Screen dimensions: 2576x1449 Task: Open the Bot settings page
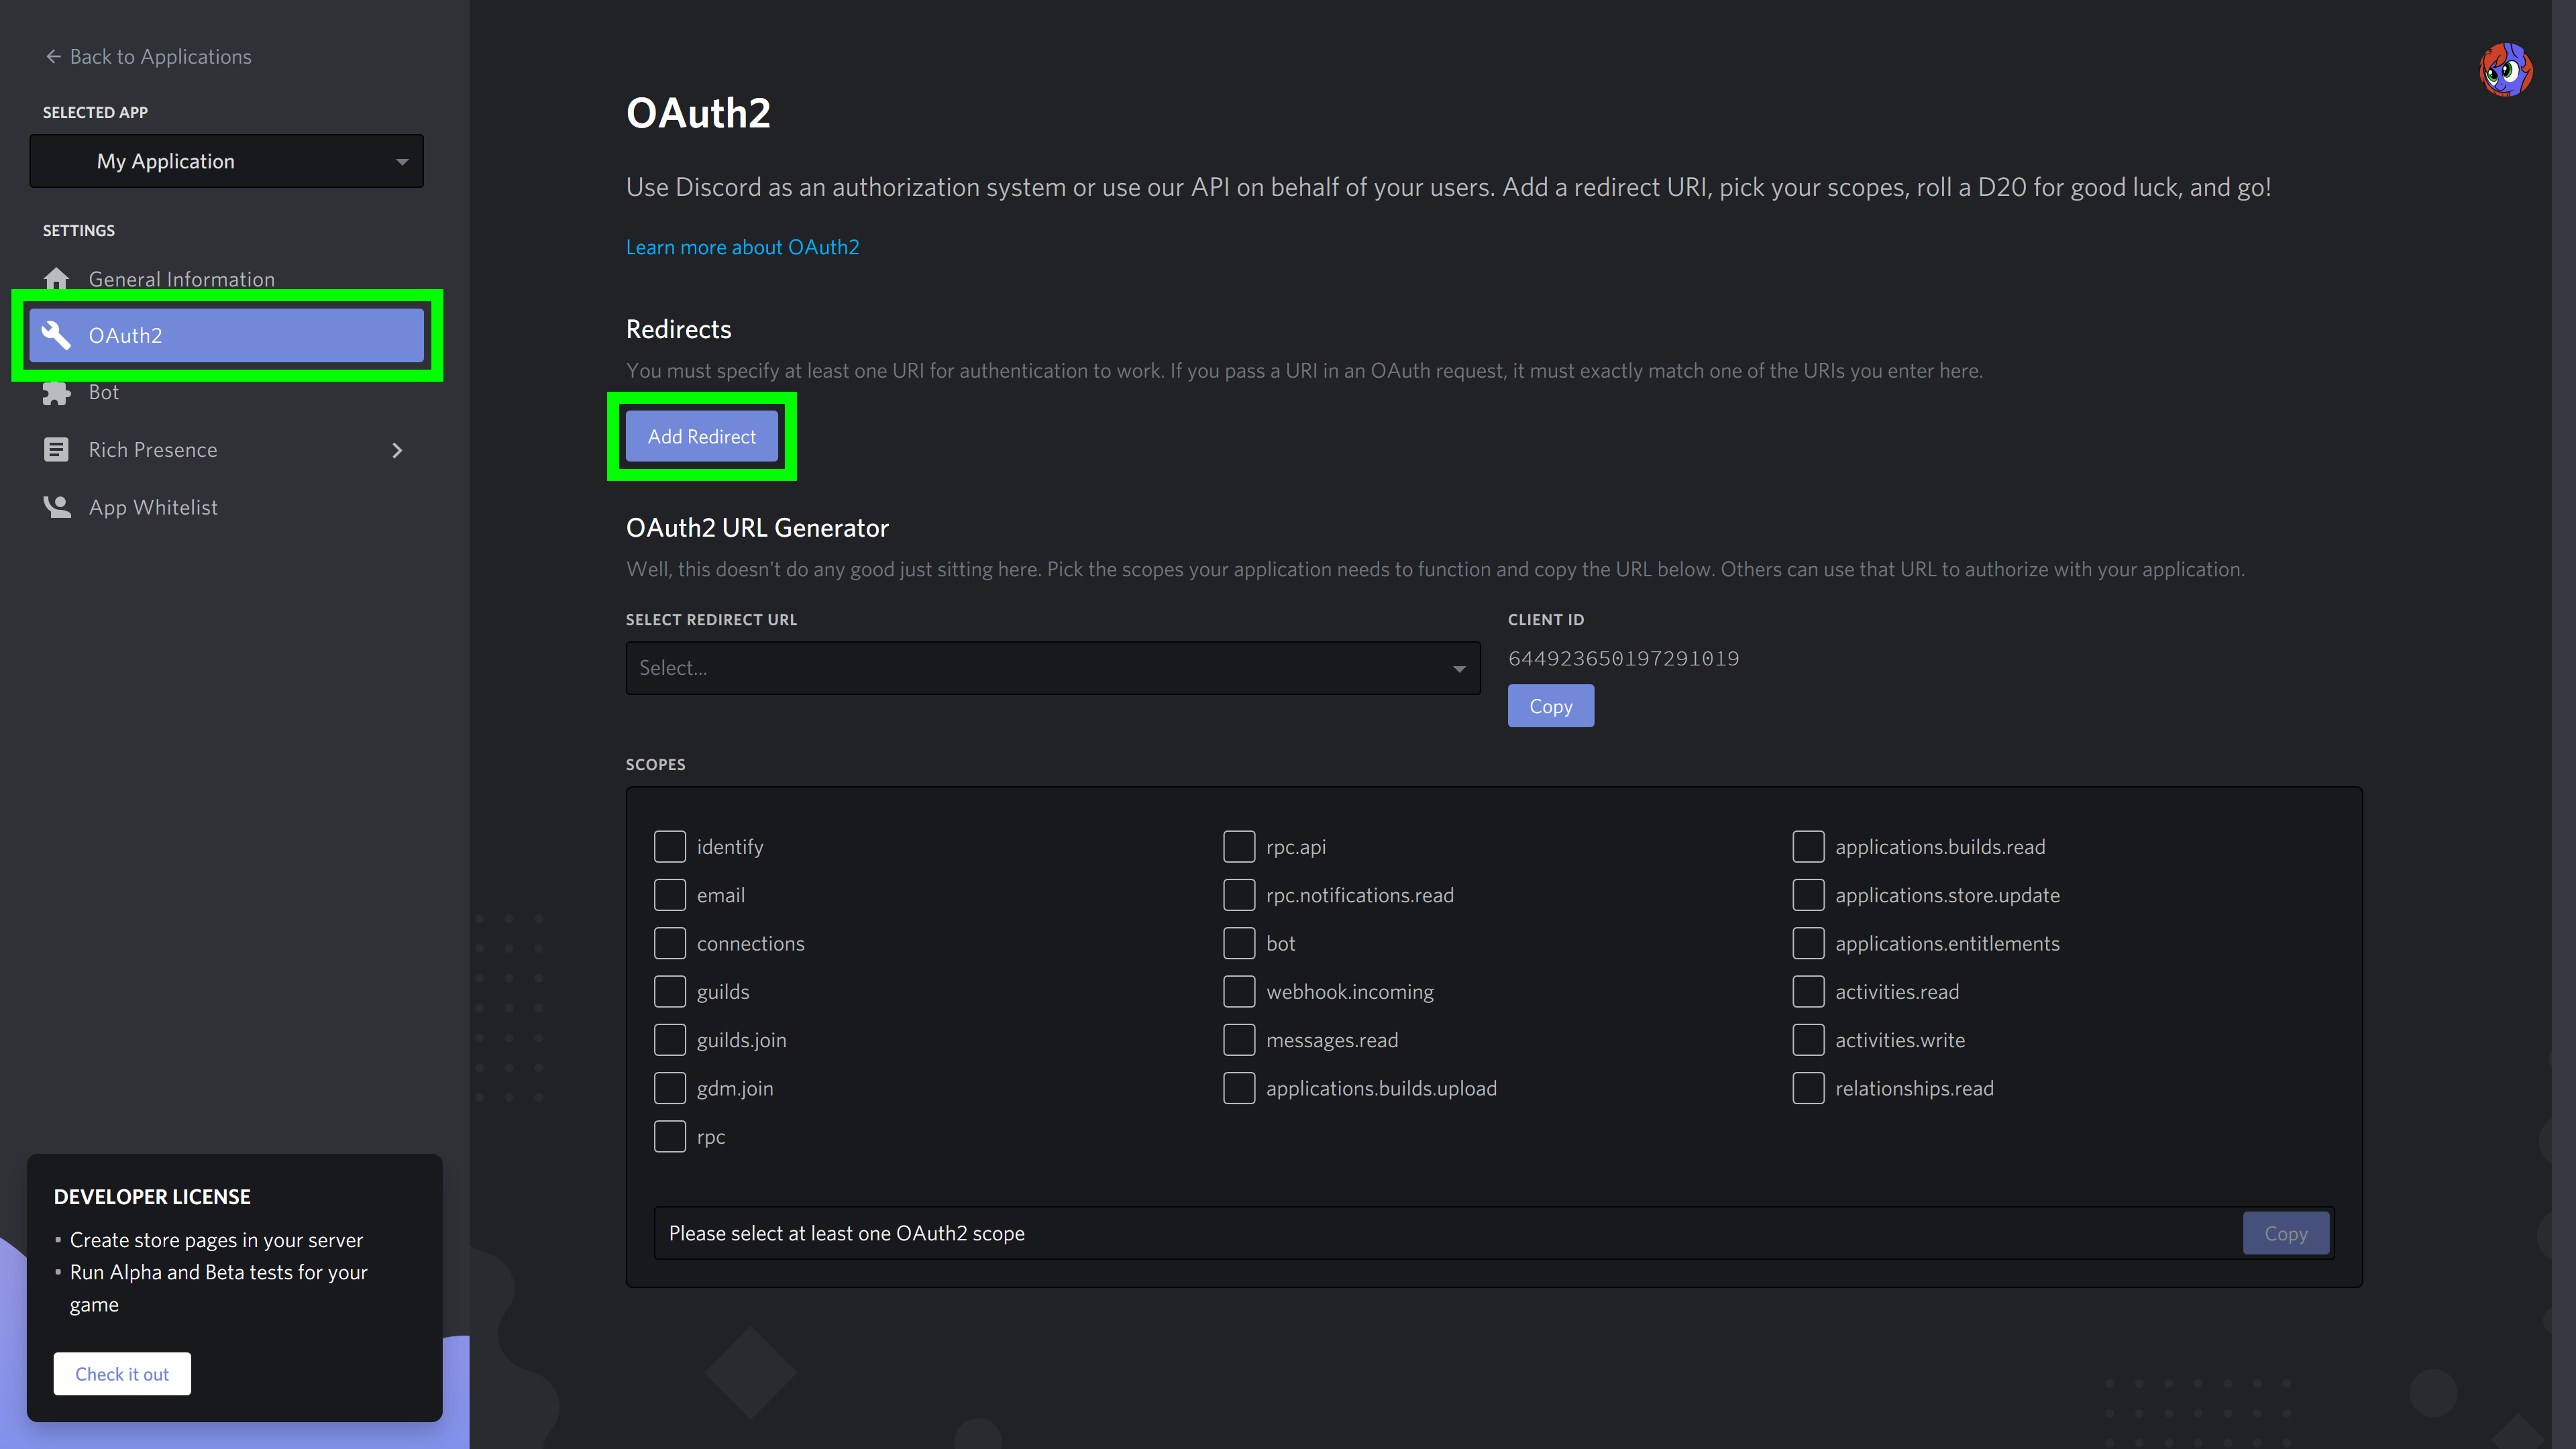point(104,393)
